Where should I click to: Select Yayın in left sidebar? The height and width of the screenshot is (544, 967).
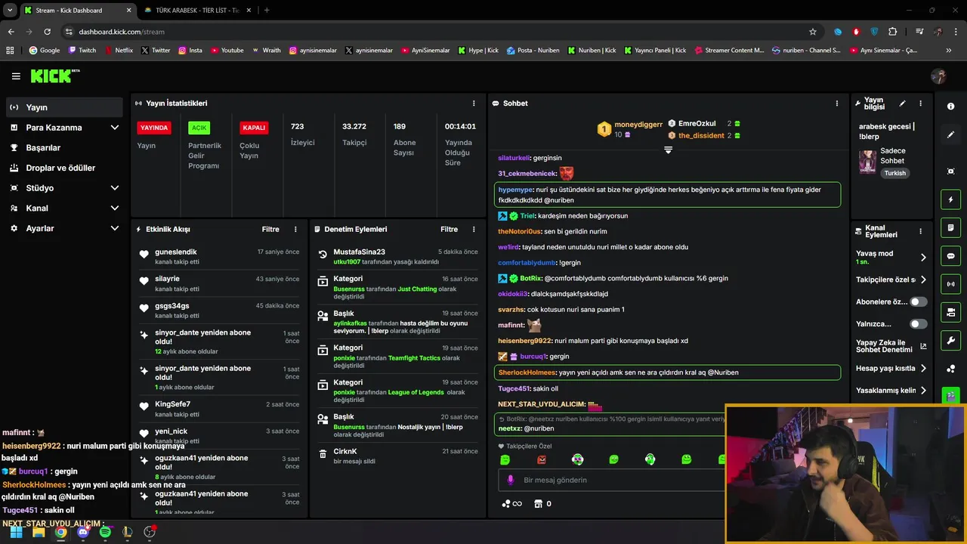tap(64, 107)
